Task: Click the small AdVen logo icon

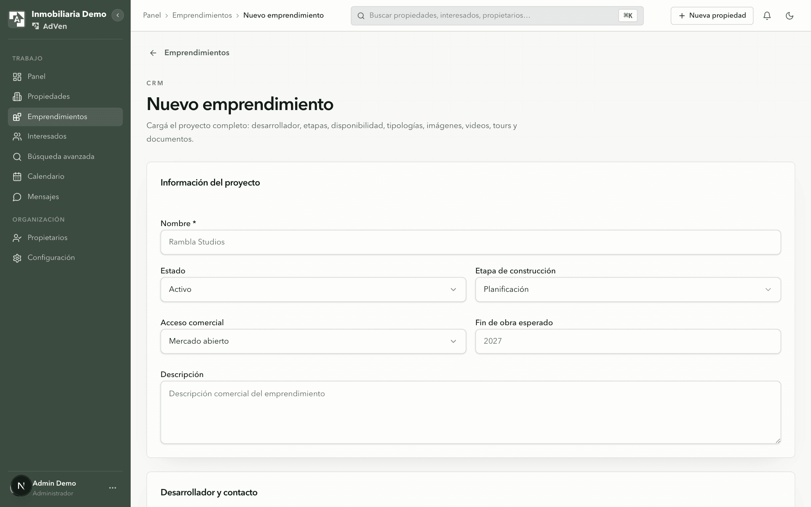Action: [x=36, y=26]
